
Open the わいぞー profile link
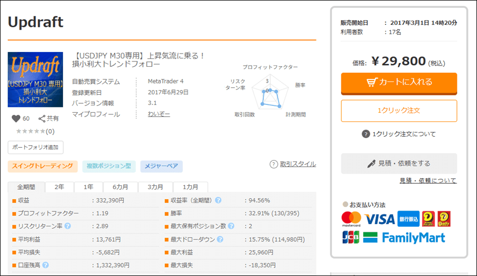(159, 114)
